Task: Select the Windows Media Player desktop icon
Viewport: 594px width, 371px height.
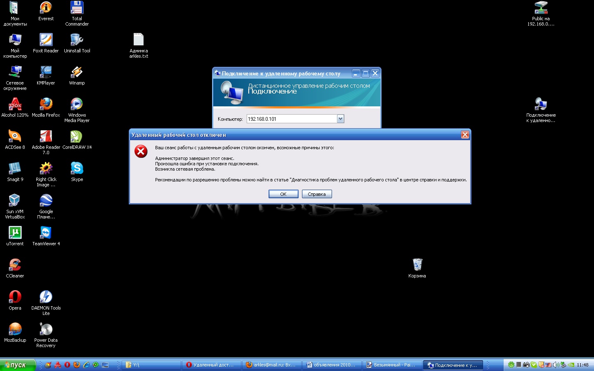Action: (77, 110)
